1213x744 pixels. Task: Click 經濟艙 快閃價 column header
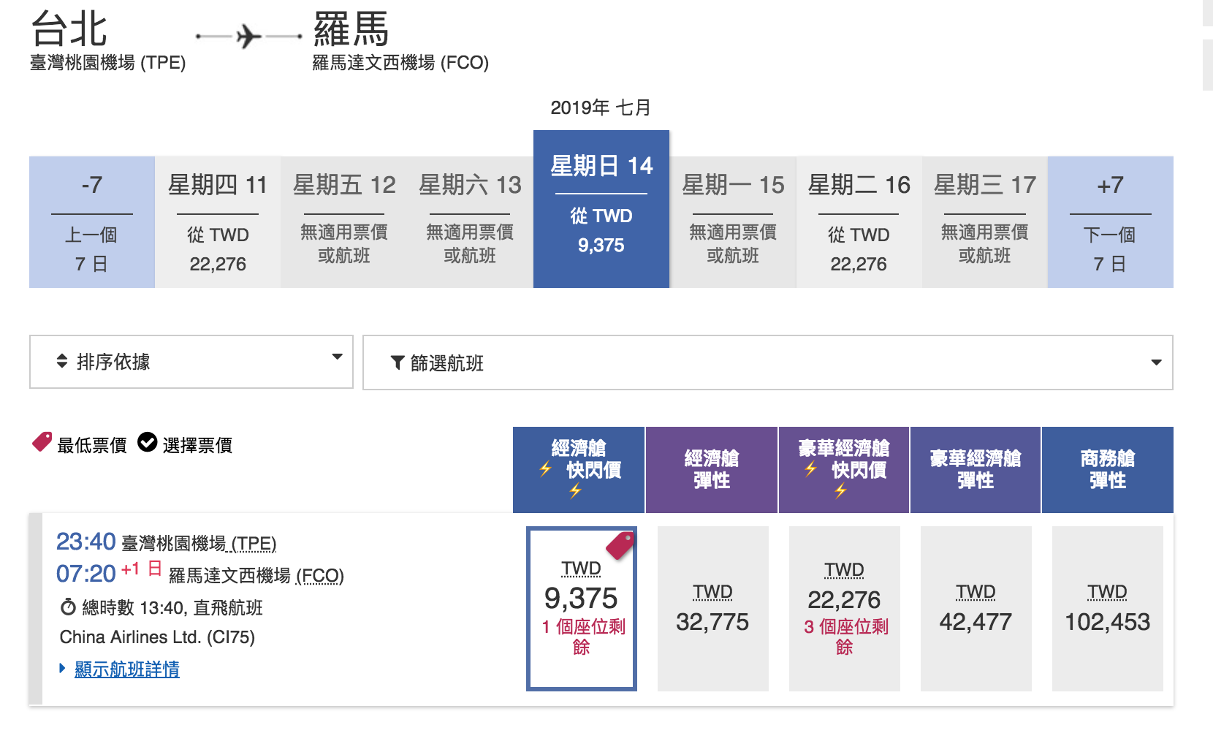[579, 470]
